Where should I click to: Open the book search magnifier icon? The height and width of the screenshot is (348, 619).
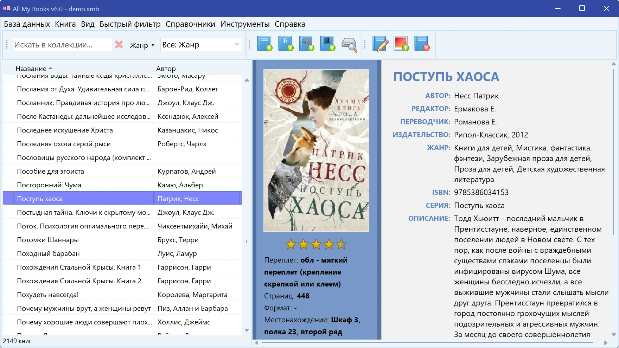click(349, 45)
